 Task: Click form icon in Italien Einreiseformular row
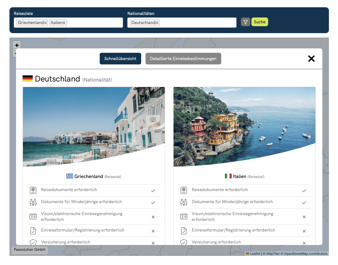[184, 231]
